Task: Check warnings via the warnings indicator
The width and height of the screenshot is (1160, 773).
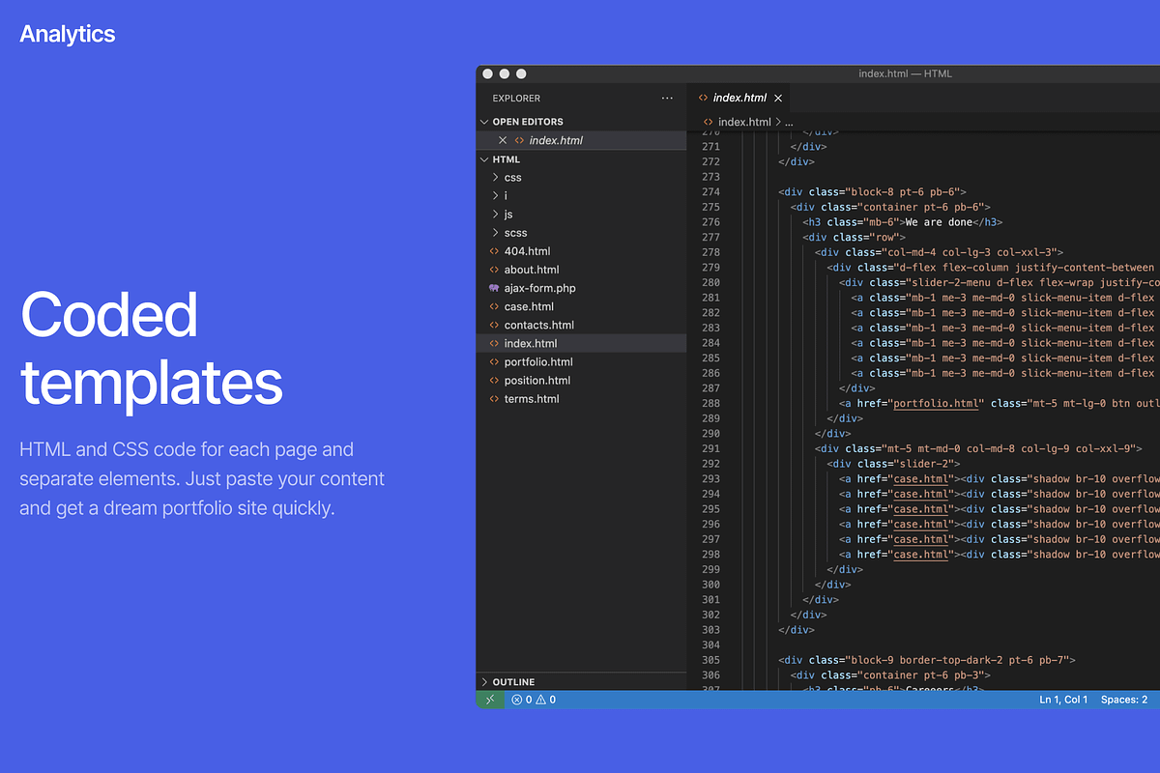Action: 543,699
